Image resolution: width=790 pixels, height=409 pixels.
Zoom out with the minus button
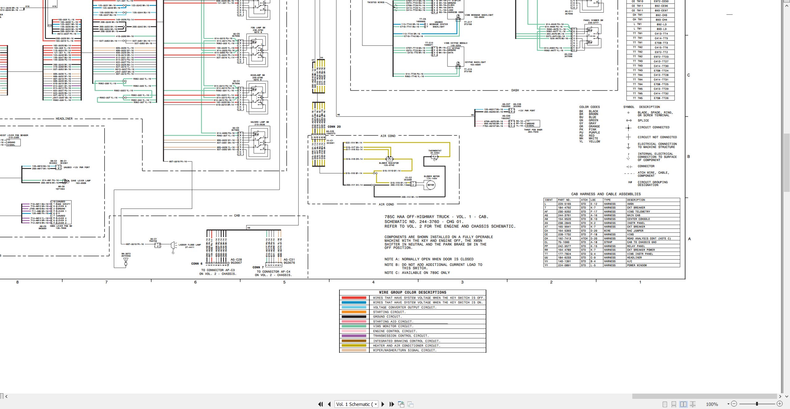[734, 404]
